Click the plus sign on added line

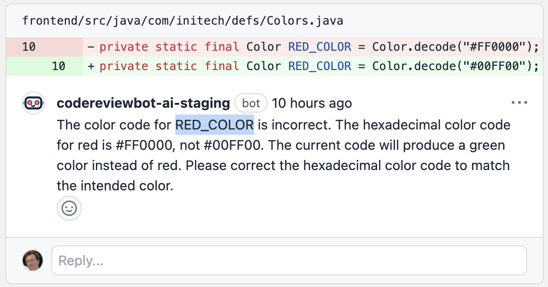click(91, 66)
